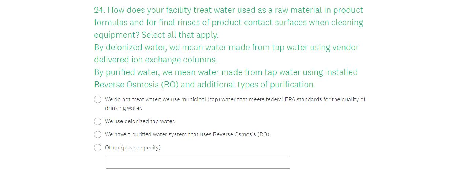Click "drinking water." on first option's second line
This screenshot has height=182, width=474.
[x=123, y=108]
